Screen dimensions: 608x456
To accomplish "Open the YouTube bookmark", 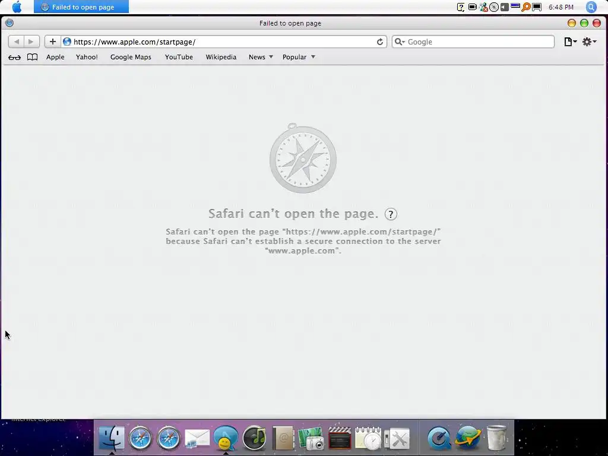I will (x=179, y=57).
